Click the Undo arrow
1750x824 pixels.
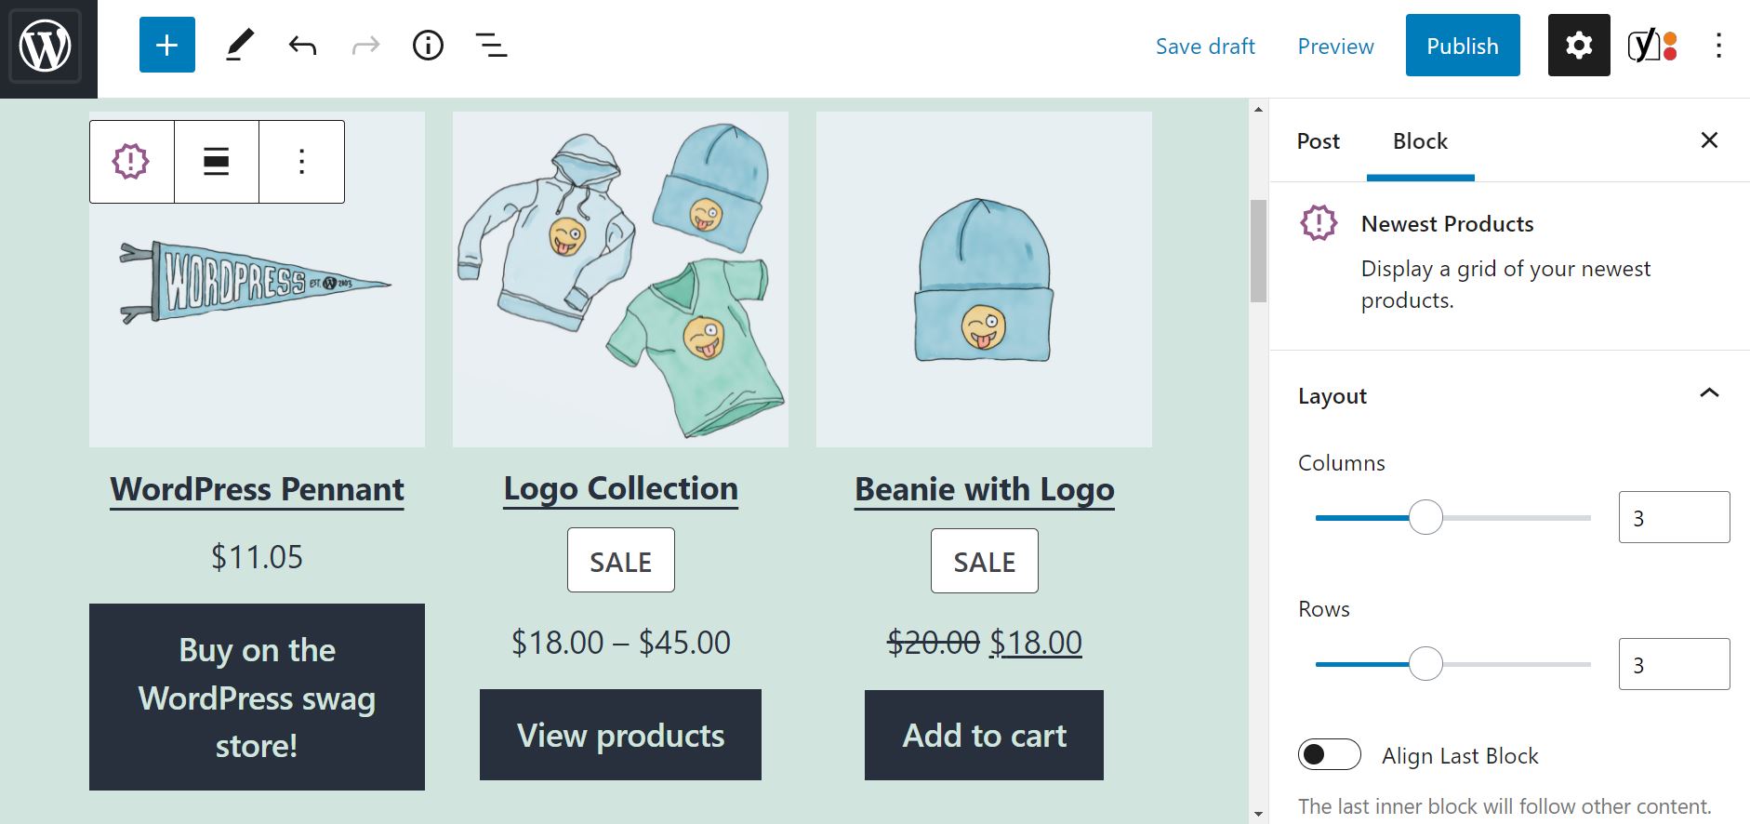(300, 44)
